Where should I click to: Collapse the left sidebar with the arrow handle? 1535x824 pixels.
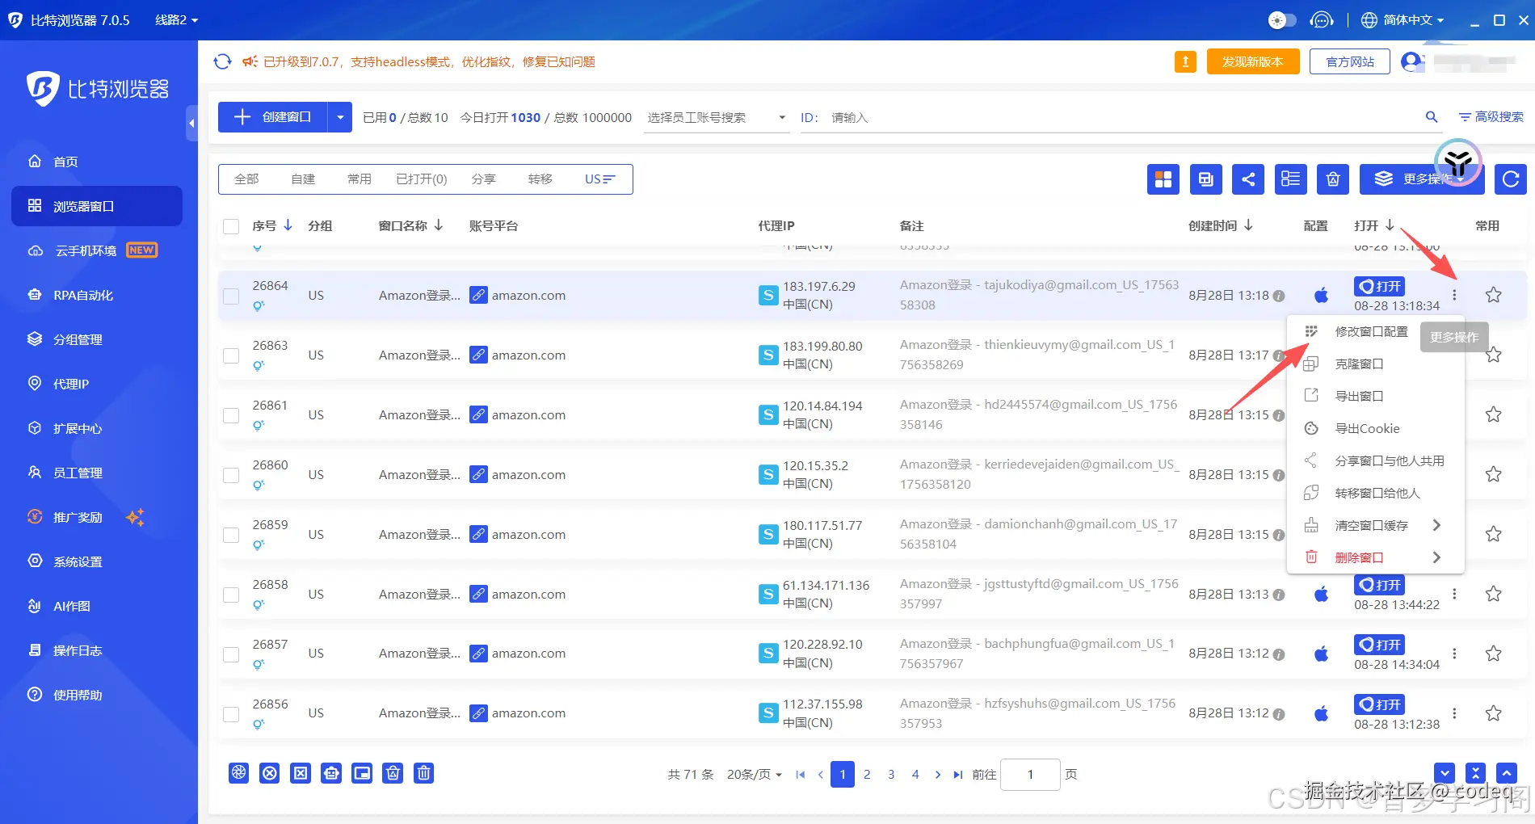click(x=191, y=123)
